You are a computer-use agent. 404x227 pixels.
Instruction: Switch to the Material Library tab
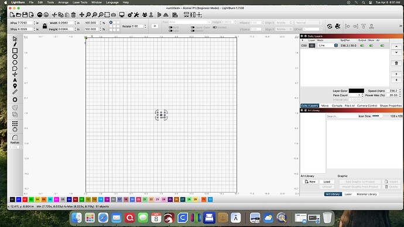pyautogui.click(x=367, y=194)
